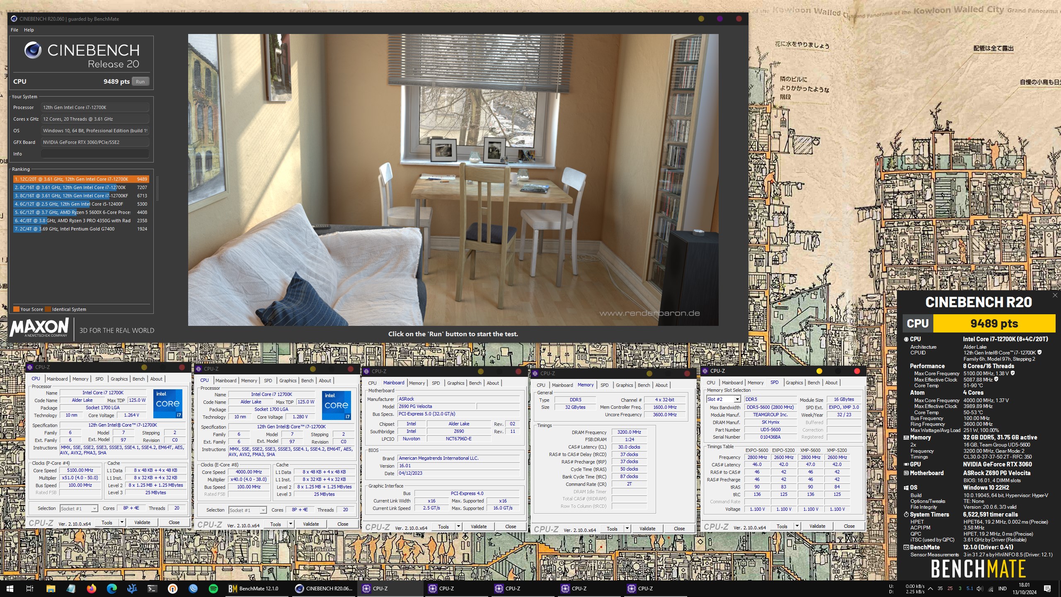Image resolution: width=1061 pixels, height=597 pixels.
Task: Click the '9489 pts' yellow score in BenchMate
Action: click(994, 323)
